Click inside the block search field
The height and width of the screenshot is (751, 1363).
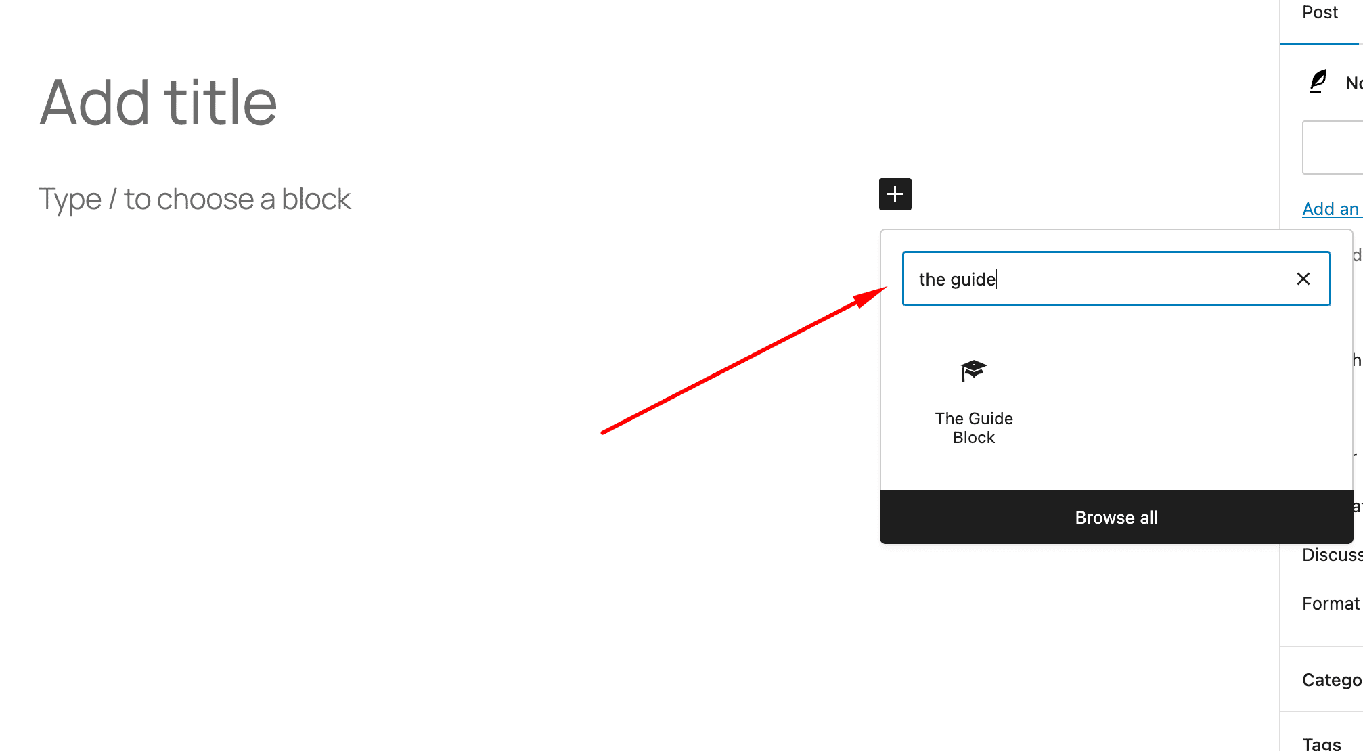click(1116, 279)
